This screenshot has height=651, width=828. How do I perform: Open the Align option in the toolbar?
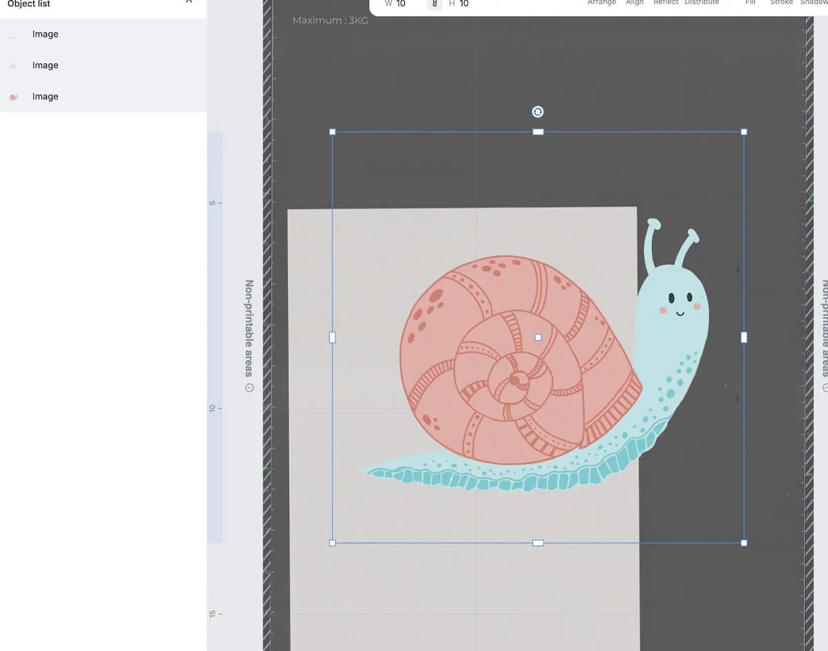pos(635,3)
